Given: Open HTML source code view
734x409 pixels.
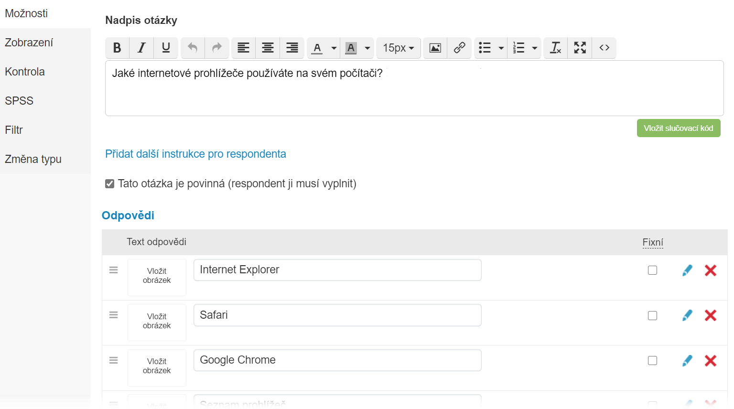Looking at the screenshot, I should coord(604,48).
